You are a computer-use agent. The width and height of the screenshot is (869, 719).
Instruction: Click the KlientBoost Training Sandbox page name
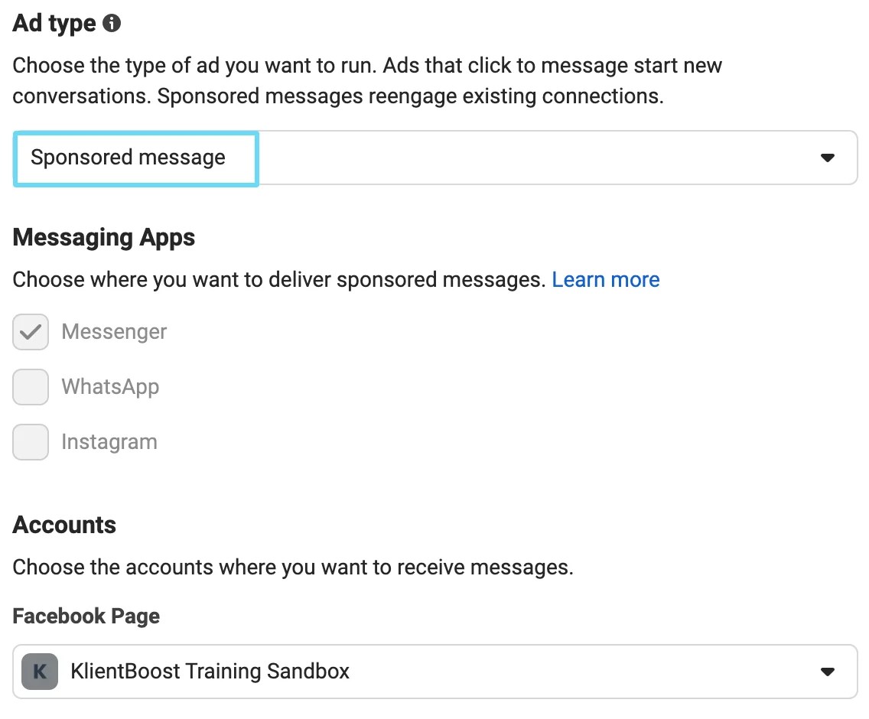click(x=208, y=672)
